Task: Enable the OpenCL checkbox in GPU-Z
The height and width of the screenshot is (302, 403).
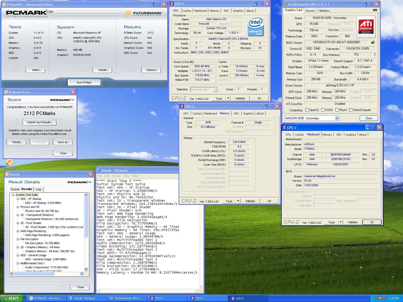Action: point(307,110)
